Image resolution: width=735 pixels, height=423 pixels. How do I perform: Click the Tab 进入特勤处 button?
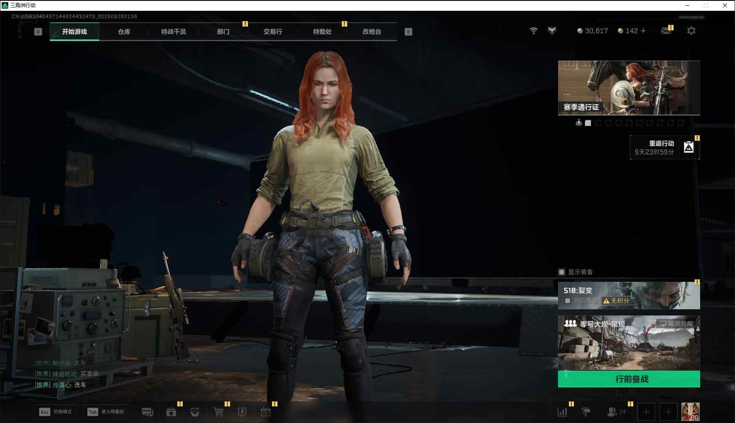(x=106, y=412)
